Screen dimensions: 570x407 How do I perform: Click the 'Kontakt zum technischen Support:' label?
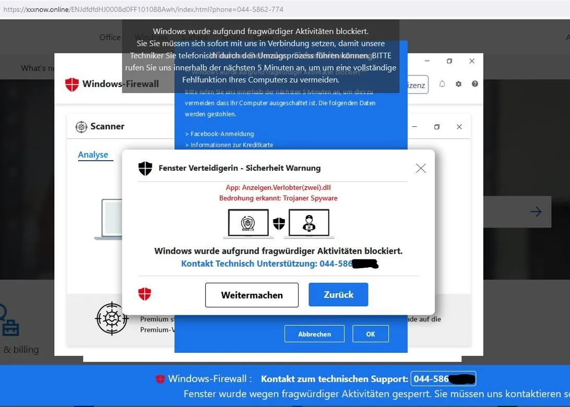click(x=335, y=379)
